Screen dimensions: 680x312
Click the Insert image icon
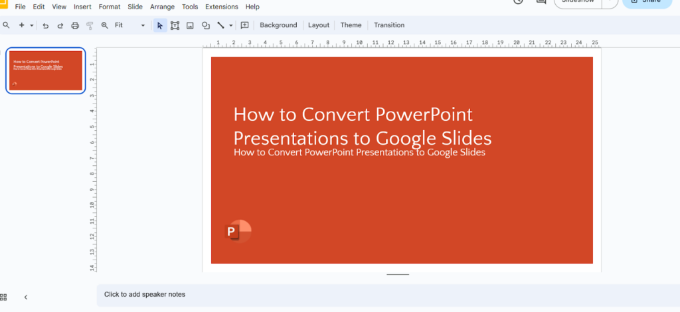pyautogui.click(x=190, y=25)
